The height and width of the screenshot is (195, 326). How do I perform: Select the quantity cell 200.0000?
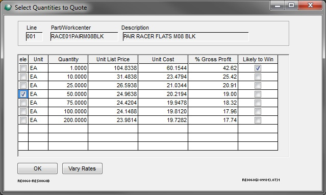68,120
